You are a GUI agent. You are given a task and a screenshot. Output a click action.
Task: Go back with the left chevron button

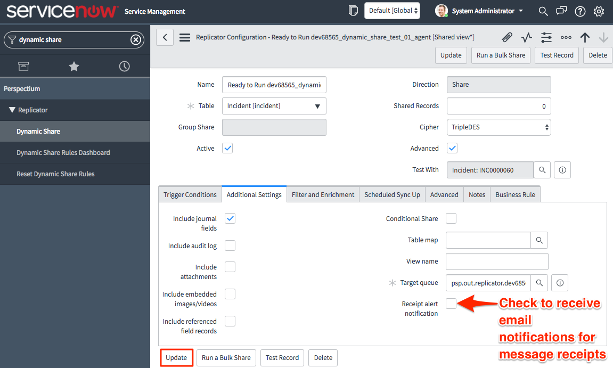tap(165, 37)
